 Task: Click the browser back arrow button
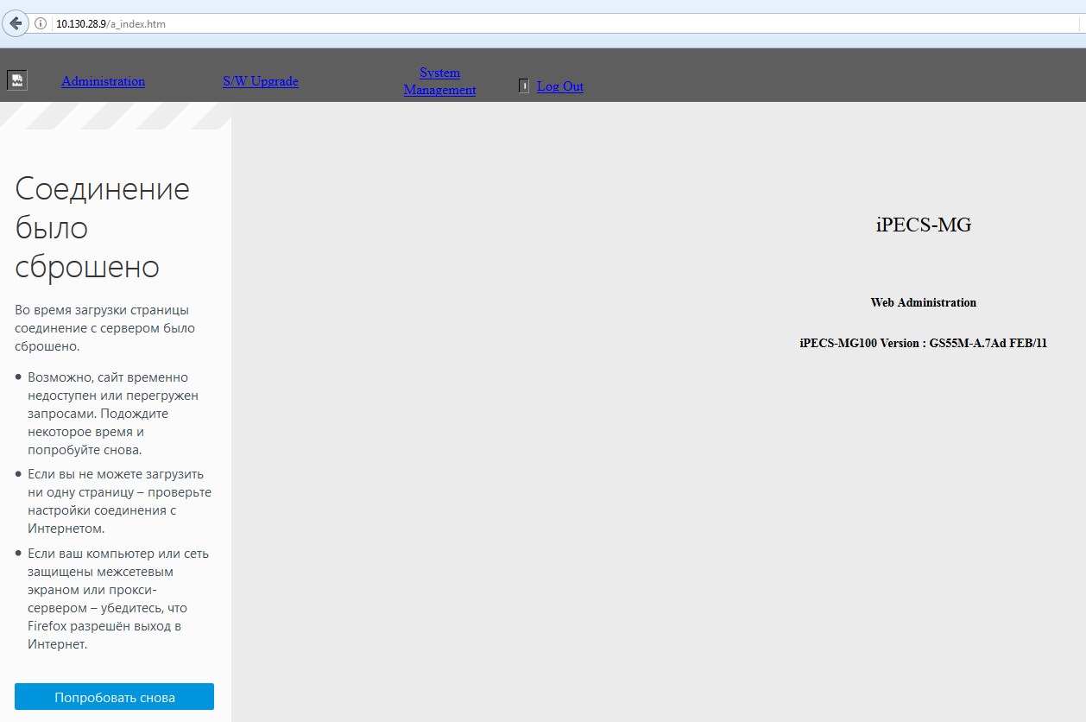pyautogui.click(x=16, y=24)
